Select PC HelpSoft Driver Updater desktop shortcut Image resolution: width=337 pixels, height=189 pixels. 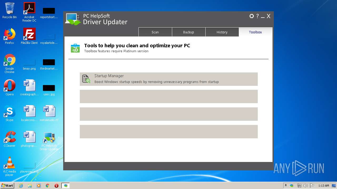pyautogui.click(x=49, y=141)
